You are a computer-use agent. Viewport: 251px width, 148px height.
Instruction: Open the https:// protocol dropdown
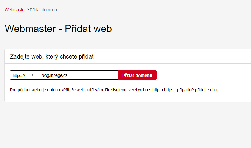[x=23, y=75]
